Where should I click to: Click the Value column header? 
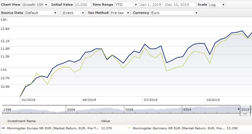point(105,121)
